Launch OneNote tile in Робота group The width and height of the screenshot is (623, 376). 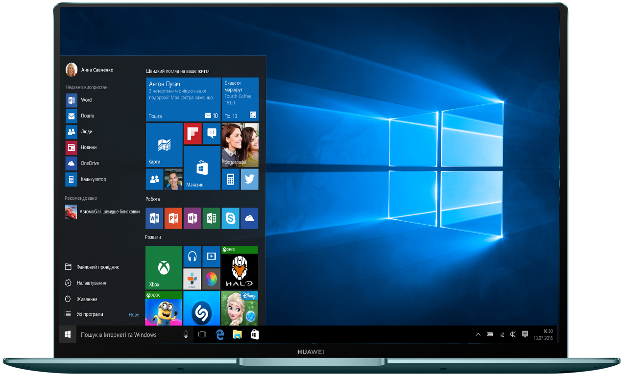click(192, 218)
